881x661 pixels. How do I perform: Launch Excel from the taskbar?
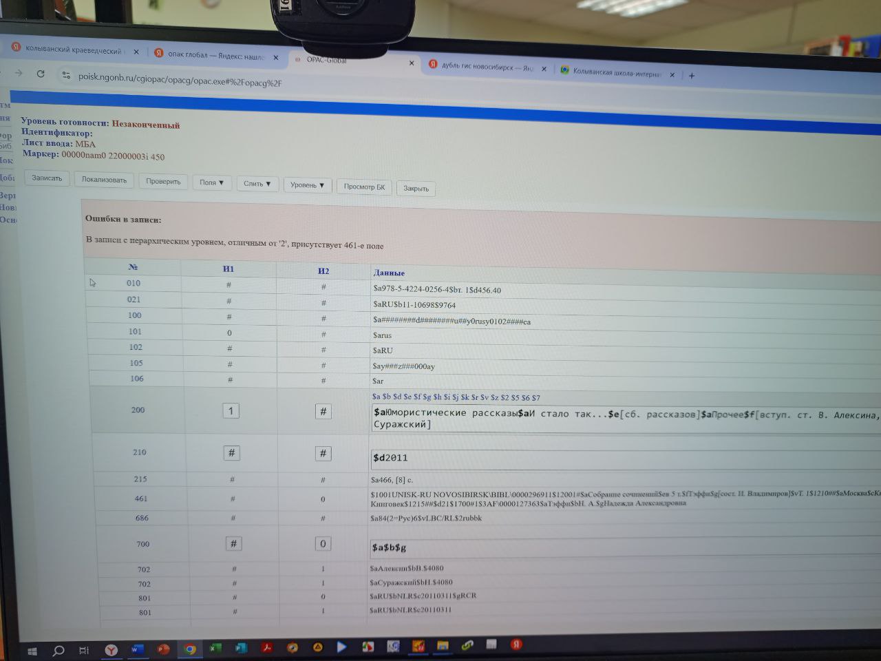(215, 648)
